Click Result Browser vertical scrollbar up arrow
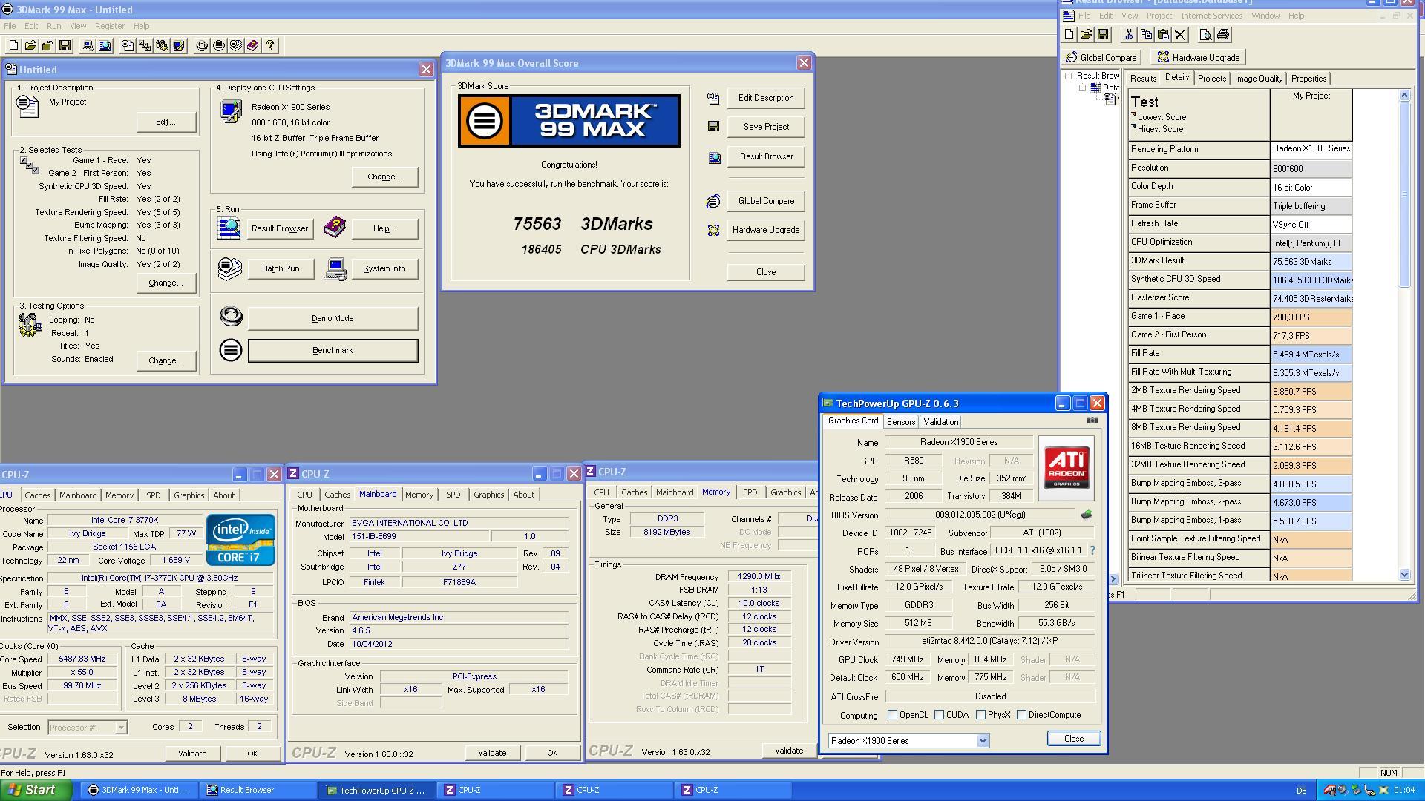Viewport: 1425px width, 801px height. point(1404,95)
